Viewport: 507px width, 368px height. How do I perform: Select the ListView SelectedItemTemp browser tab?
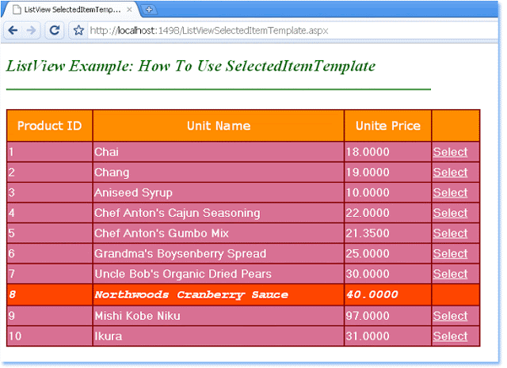click(x=71, y=9)
